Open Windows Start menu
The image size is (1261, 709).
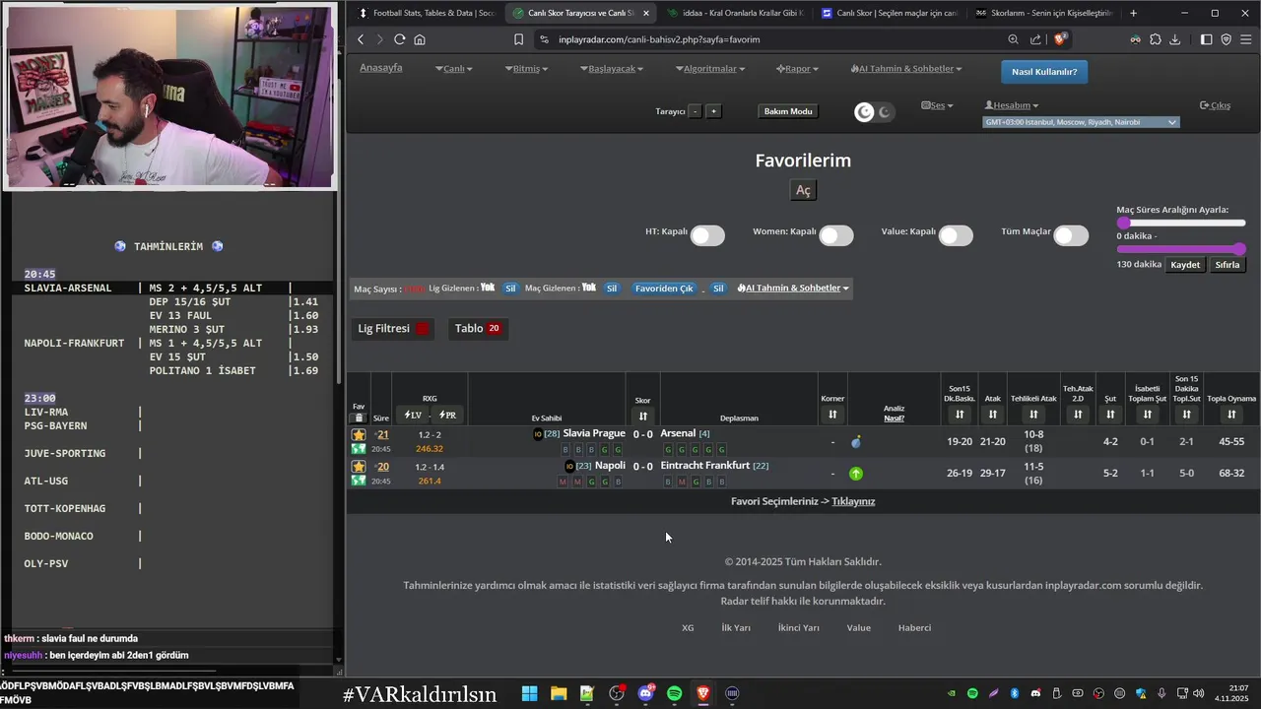(529, 693)
